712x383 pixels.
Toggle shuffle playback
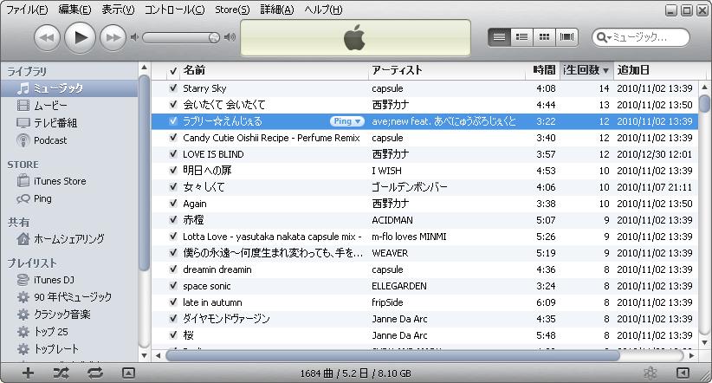click(61, 373)
